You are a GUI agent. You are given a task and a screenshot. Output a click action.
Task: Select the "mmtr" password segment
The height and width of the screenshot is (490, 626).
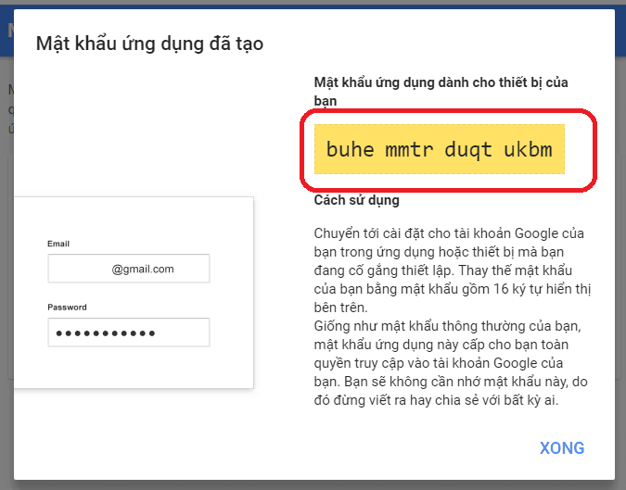(x=408, y=148)
